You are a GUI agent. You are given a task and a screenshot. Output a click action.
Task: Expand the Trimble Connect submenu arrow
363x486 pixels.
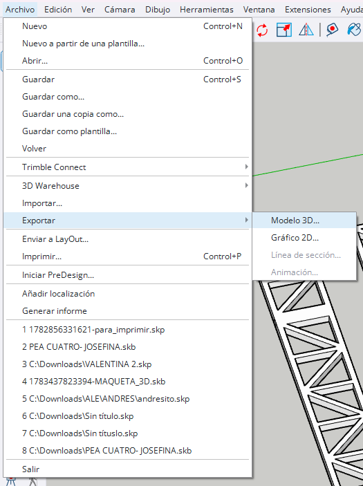(x=246, y=167)
